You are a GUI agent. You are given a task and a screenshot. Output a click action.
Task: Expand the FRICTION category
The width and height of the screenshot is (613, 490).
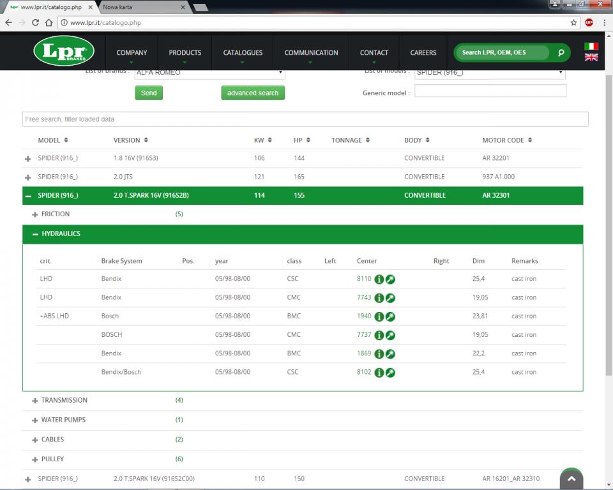[x=34, y=214]
